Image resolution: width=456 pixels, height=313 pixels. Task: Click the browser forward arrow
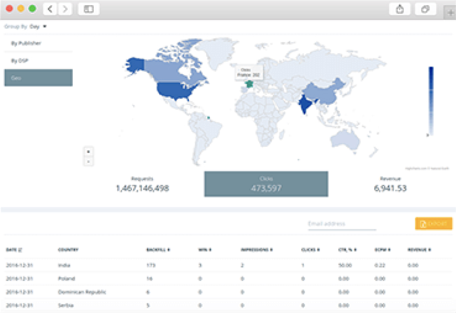(x=64, y=9)
